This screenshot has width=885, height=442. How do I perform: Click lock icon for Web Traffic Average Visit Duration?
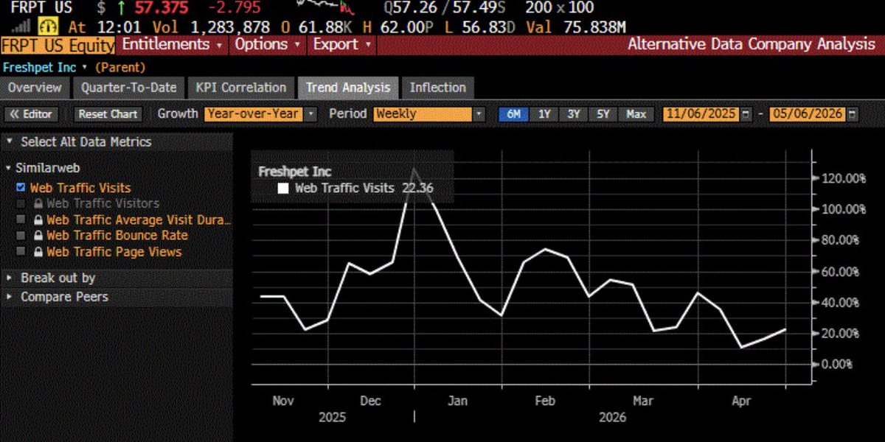click(38, 220)
